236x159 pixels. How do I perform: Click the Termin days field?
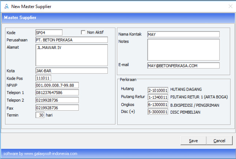point(40,115)
